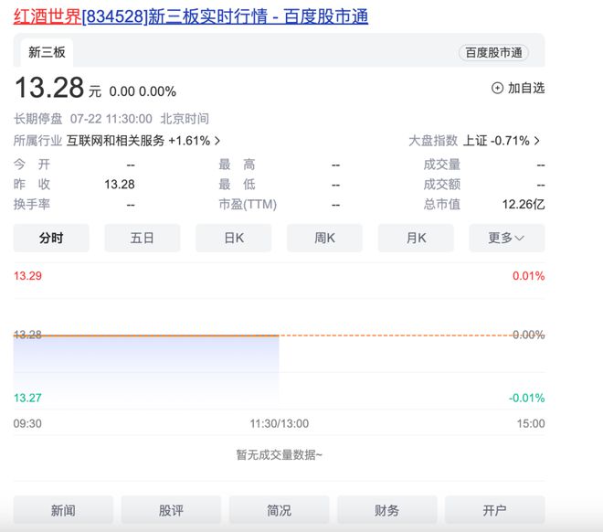This screenshot has width=603, height=532.
Task: Click the 13.28 current price
Action: [x=49, y=88]
